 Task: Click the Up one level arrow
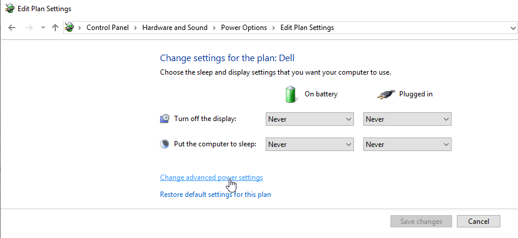pos(55,28)
